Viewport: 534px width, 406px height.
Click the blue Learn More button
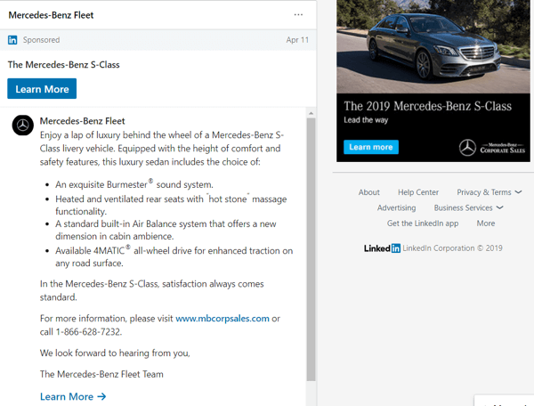pos(42,89)
